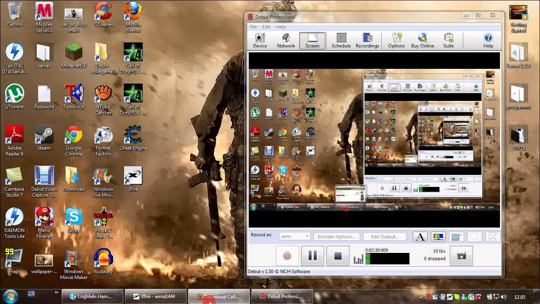540x304 pixels.
Task: Open the Windows Start menu
Action: pos(10,296)
